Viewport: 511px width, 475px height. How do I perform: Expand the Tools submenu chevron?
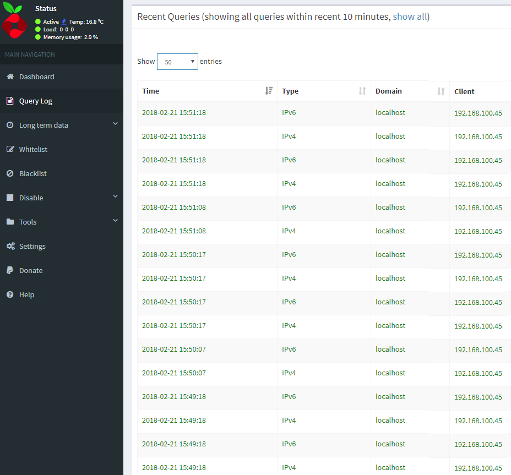pyautogui.click(x=115, y=221)
